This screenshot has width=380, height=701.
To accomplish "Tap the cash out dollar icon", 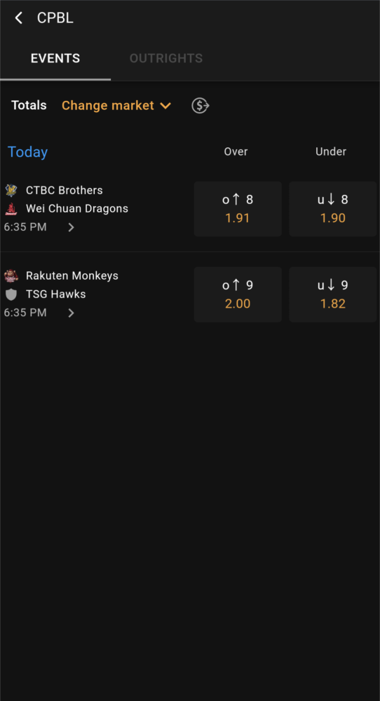I will coord(201,106).
